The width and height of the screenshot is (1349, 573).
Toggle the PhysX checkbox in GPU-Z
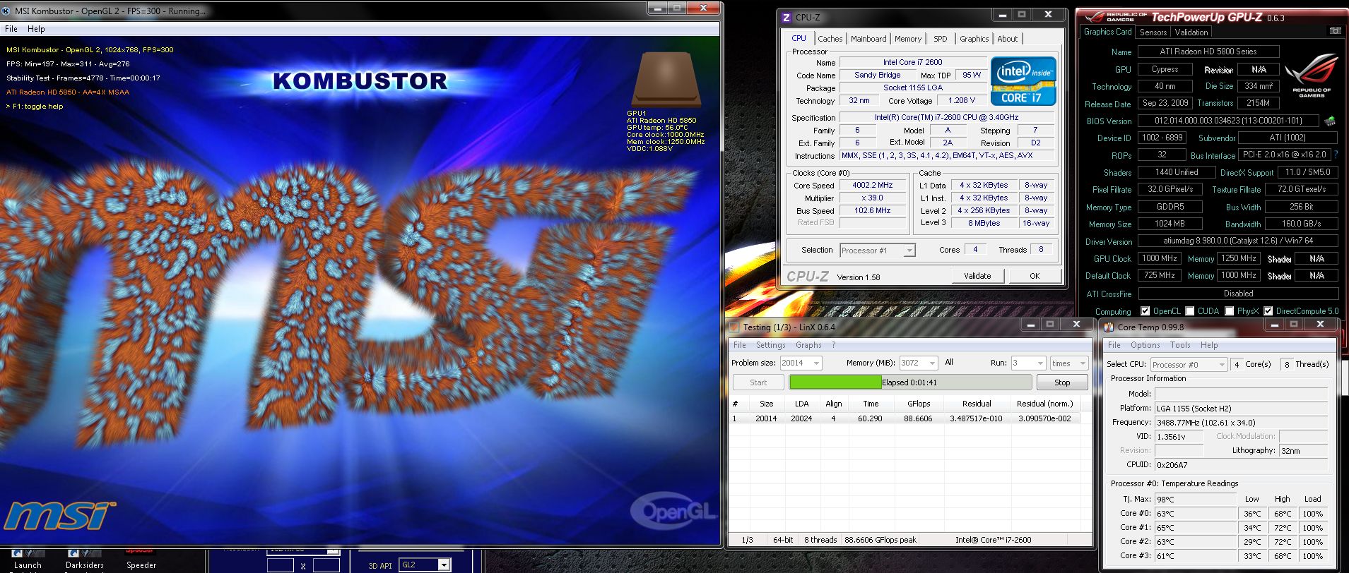pos(1229,311)
